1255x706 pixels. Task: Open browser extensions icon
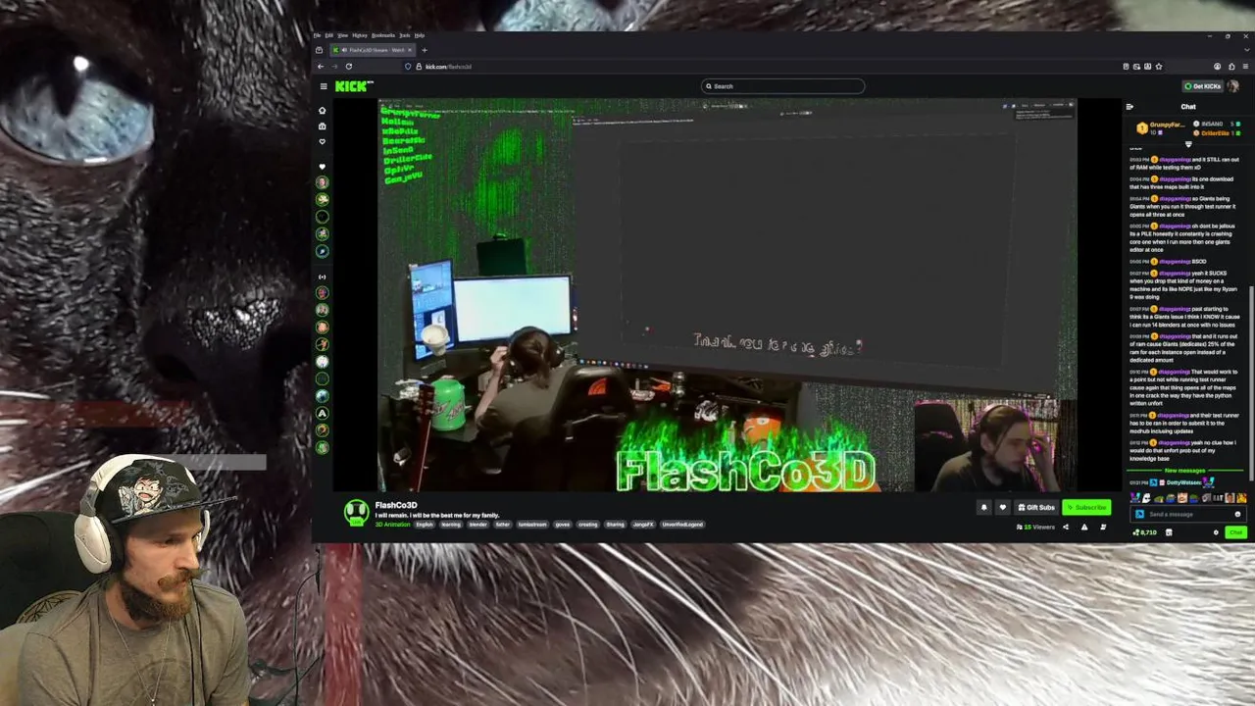click(1231, 67)
